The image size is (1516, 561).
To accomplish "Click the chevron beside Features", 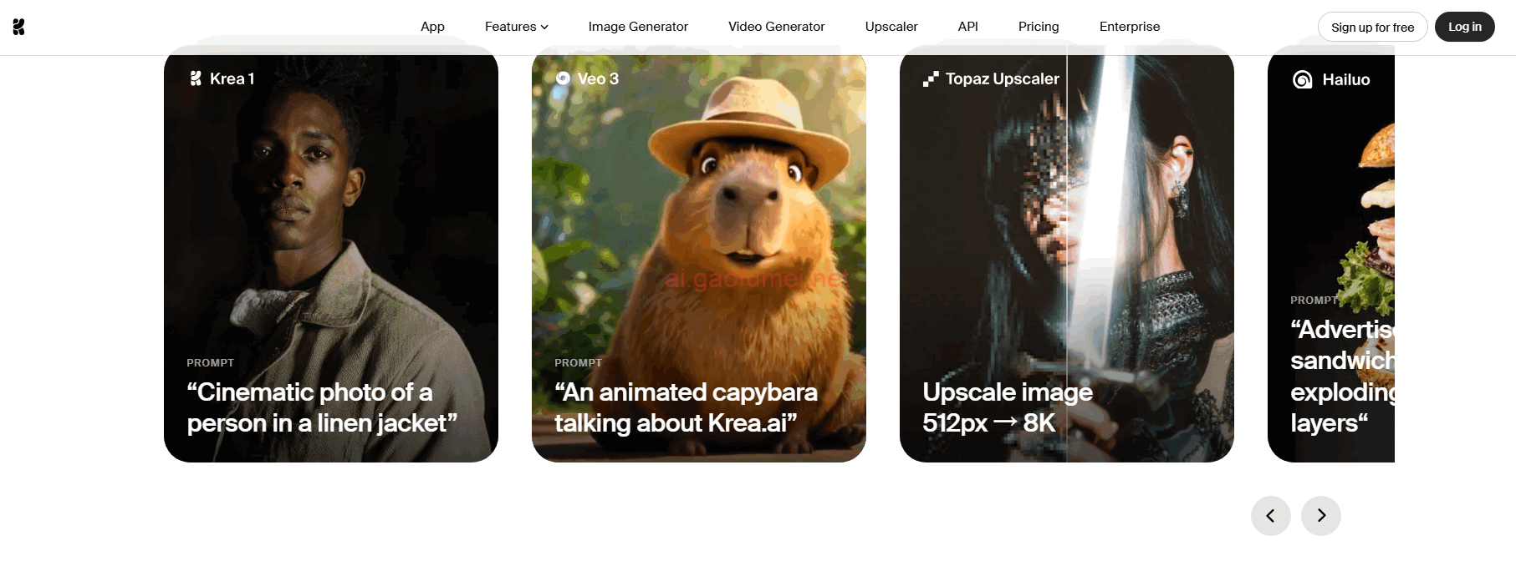I will tap(545, 27).
